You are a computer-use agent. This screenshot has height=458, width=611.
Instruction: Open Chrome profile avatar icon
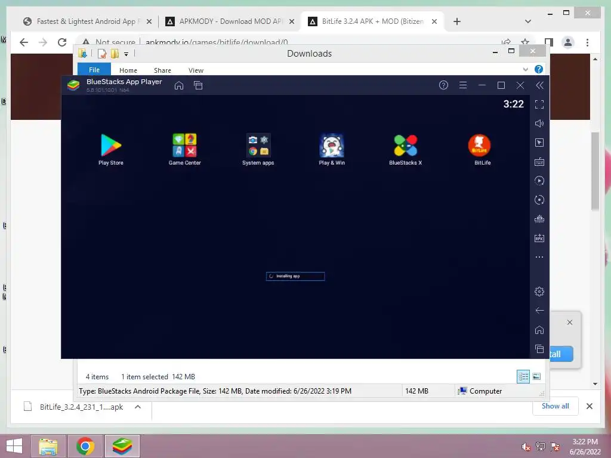pyautogui.click(x=568, y=42)
